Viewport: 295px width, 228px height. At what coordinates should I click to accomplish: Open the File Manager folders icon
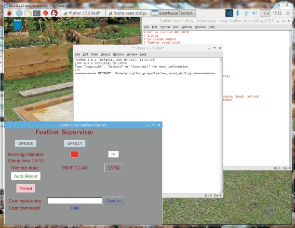coord(28,13)
